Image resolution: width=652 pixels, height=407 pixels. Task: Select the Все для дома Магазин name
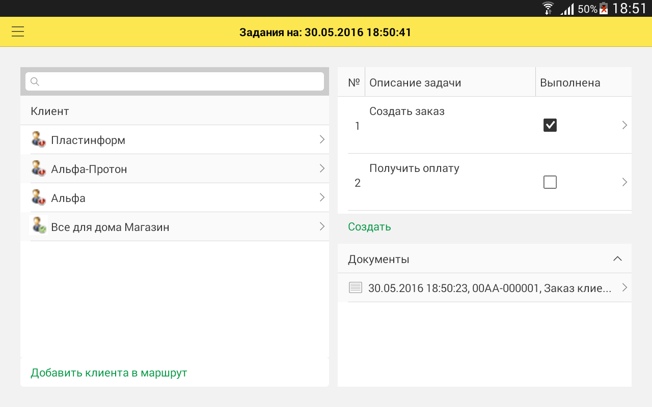tap(110, 227)
